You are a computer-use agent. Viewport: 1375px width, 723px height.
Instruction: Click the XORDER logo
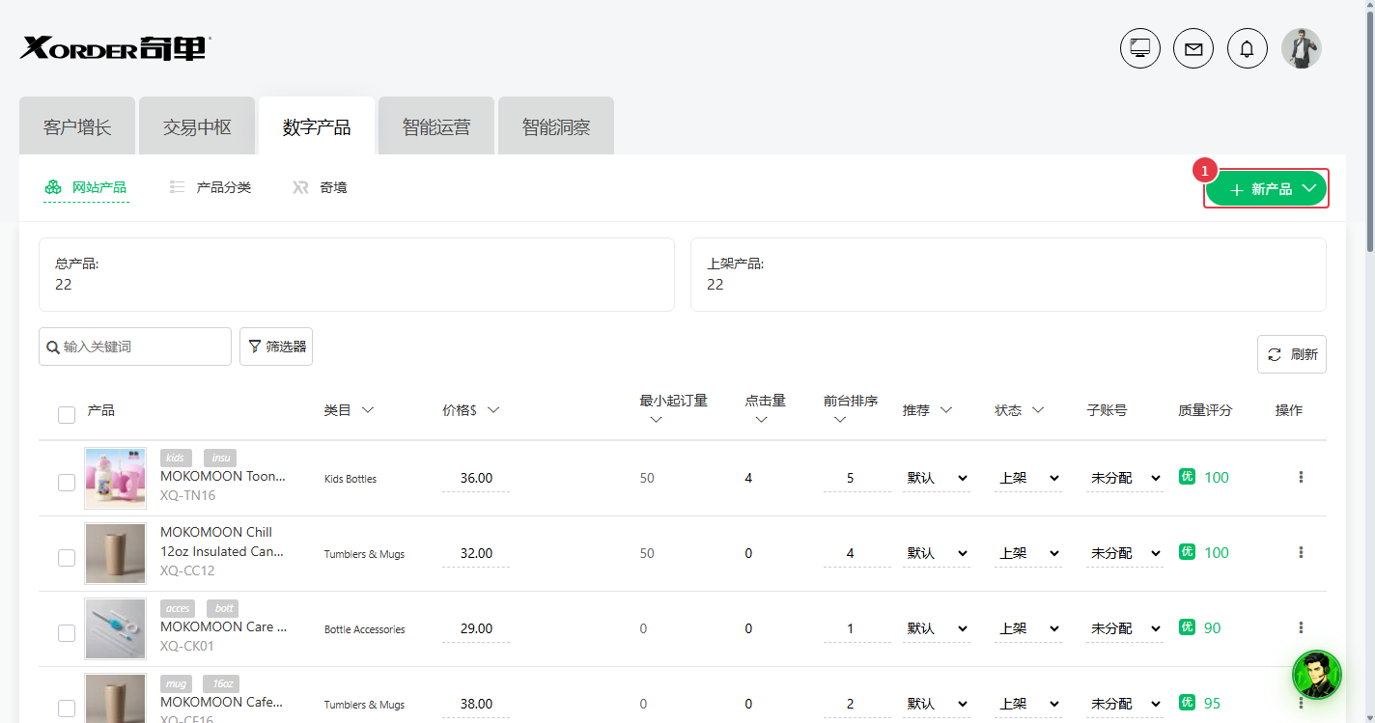(116, 47)
